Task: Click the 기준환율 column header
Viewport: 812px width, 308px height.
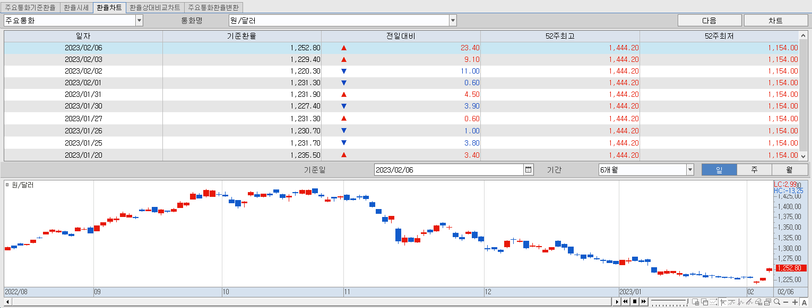Action: [x=241, y=36]
